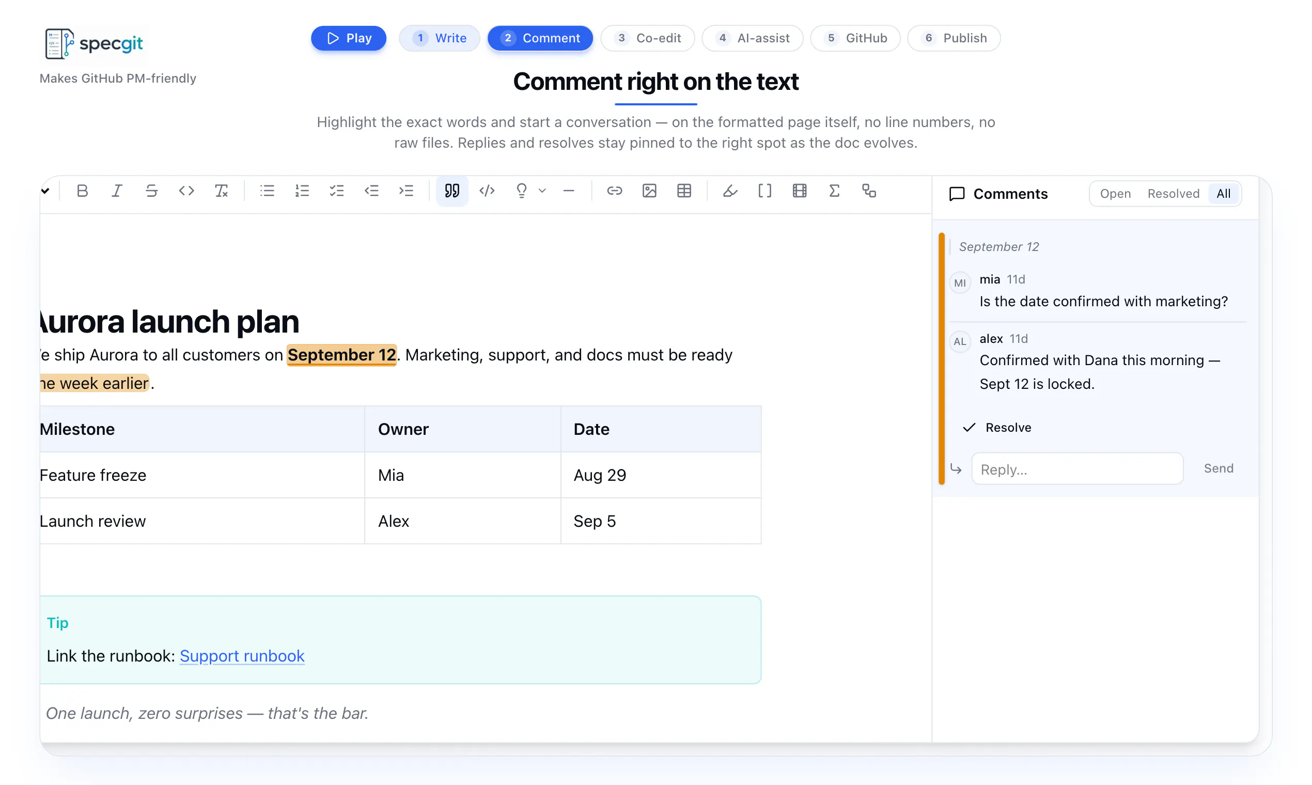
Task: Expand the partially hidden toolbar chevron
Action: [x=45, y=191]
